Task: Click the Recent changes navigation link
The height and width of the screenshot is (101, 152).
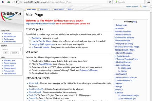Action: (10, 36)
